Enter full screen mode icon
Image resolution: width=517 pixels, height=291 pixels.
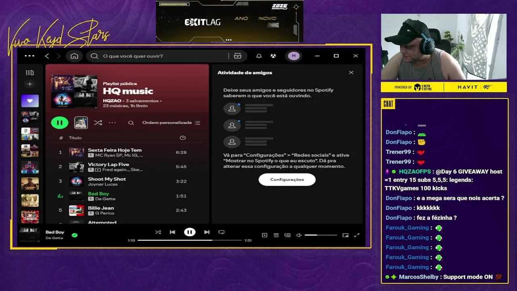pyautogui.click(x=357, y=235)
